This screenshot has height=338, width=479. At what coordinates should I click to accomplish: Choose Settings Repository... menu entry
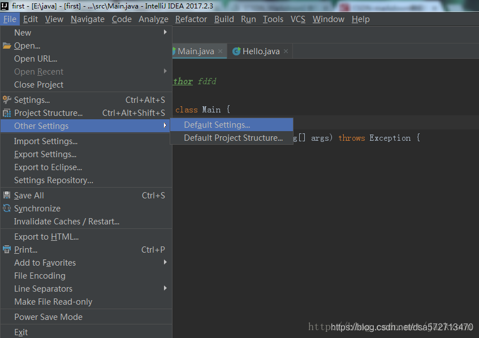pyautogui.click(x=86, y=180)
